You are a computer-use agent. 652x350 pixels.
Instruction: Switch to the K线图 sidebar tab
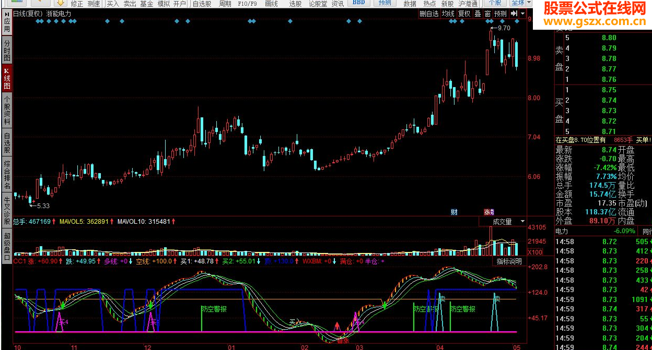(7, 78)
